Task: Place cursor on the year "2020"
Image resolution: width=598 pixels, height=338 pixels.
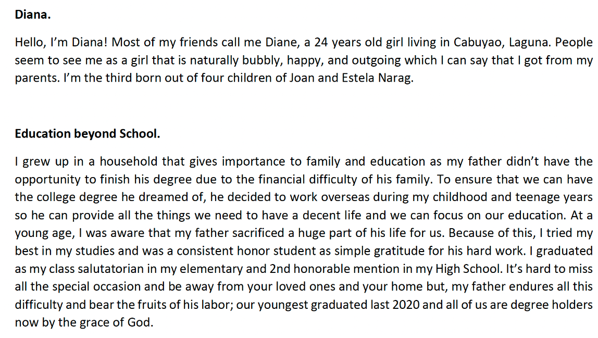Action: tap(382, 305)
